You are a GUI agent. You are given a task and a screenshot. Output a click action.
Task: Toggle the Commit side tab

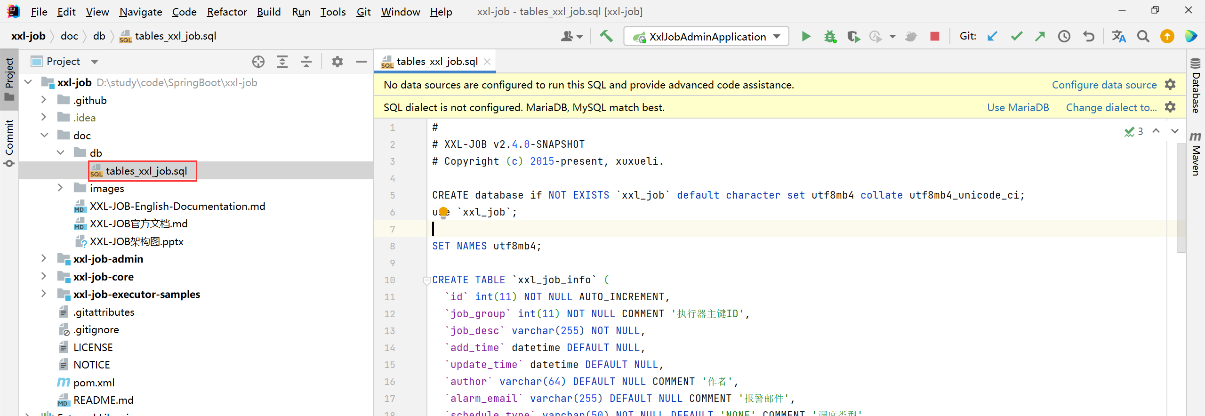tap(9, 144)
